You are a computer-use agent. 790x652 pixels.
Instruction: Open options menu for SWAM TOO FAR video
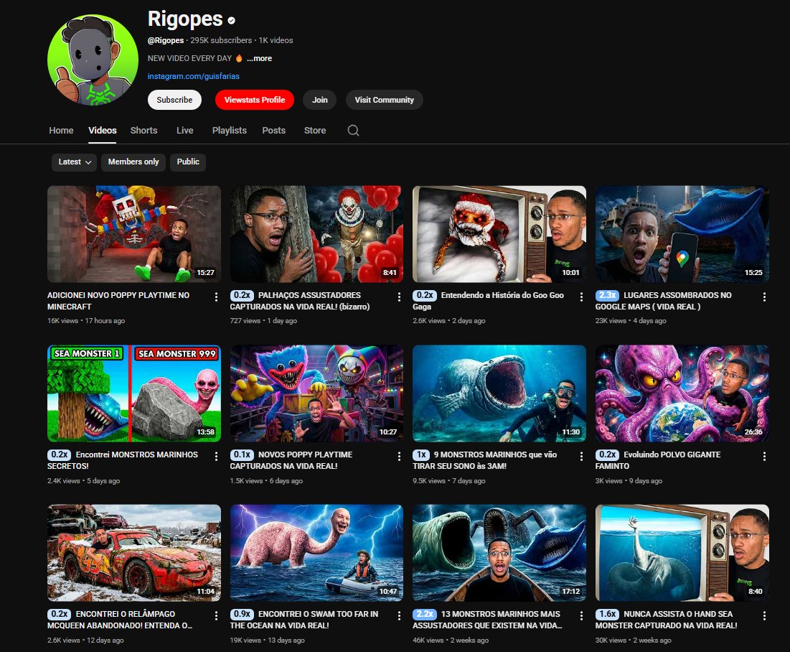[399, 615]
